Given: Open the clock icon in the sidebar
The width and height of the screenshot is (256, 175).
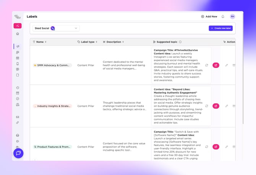Looking at the screenshot, I should (18, 88).
